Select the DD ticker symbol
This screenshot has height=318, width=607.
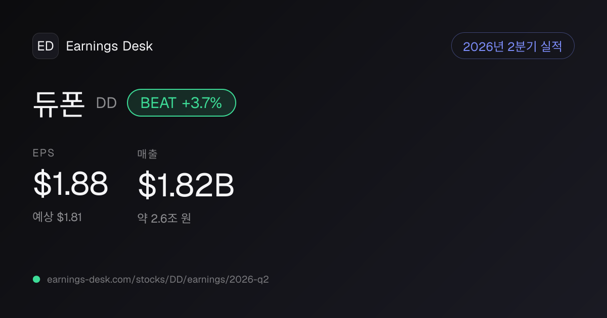click(106, 103)
